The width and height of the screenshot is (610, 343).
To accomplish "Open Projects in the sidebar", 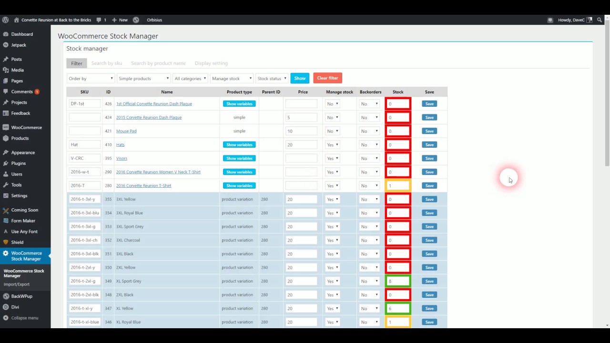I will click(19, 102).
